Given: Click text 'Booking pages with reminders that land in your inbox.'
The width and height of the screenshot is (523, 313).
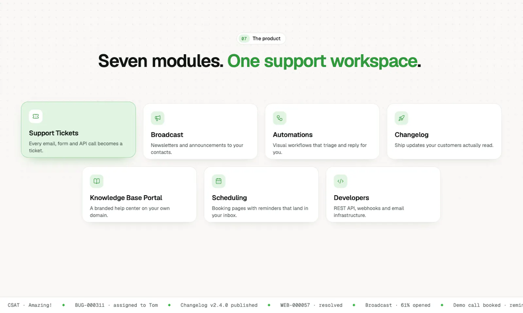Looking at the screenshot, I should tap(260, 212).
